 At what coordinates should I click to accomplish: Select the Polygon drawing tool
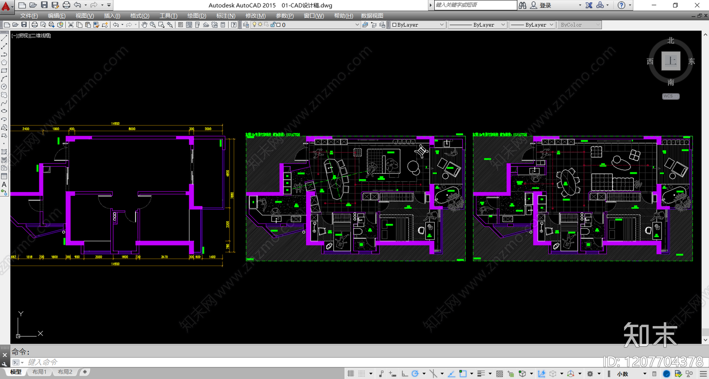click(x=4, y=63)
